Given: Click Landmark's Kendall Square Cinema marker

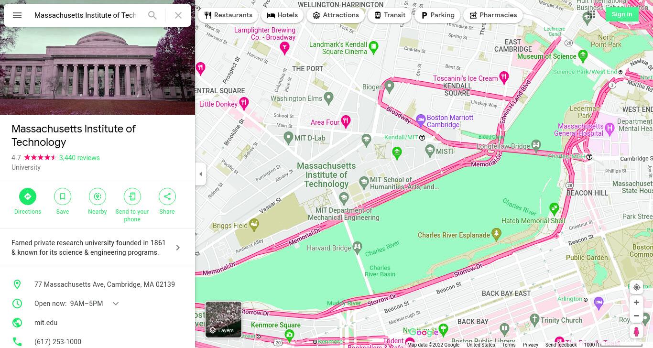Looking at the screenshot, I should (374, 47).
